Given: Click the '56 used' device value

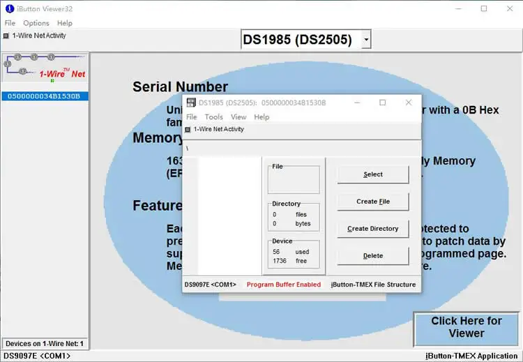Looking at the screenshot, I should (291, 252).
